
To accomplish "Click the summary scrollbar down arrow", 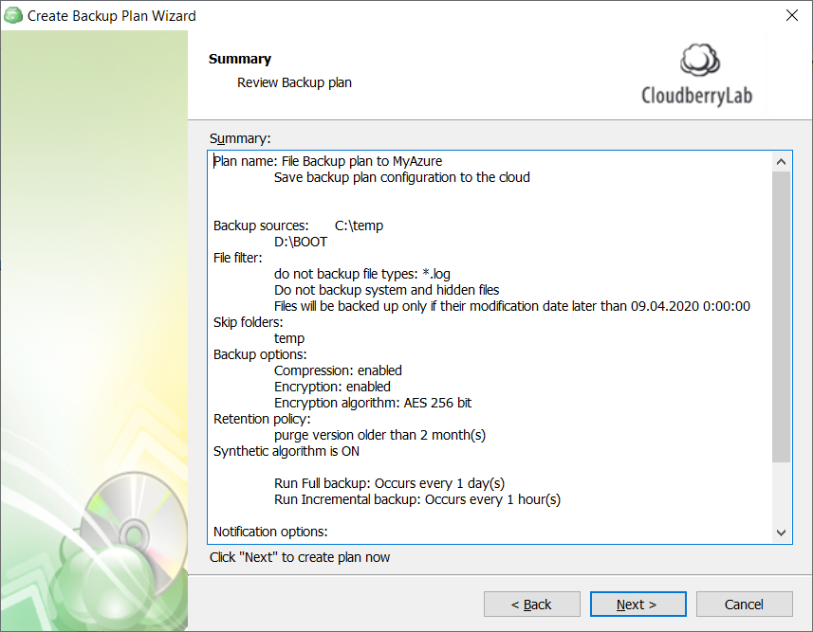I will (781, 533).
